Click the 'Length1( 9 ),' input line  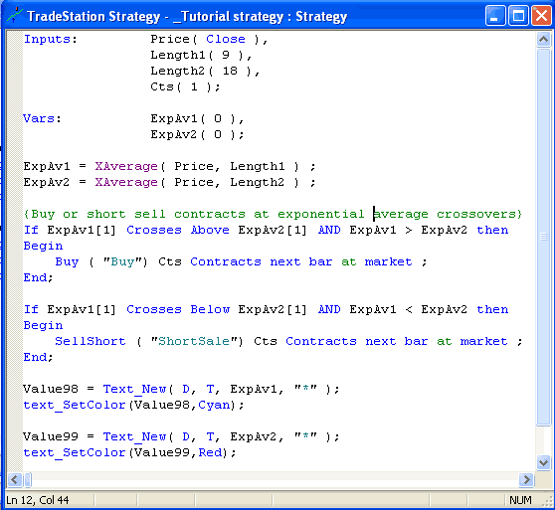(x=201, y=55)
